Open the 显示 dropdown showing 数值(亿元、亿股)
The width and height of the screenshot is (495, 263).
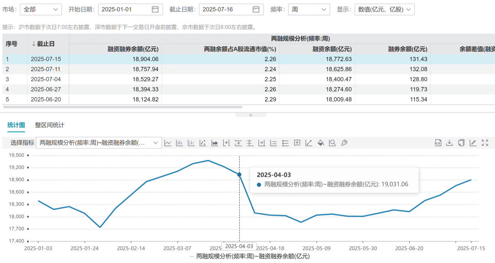point(385,10)
